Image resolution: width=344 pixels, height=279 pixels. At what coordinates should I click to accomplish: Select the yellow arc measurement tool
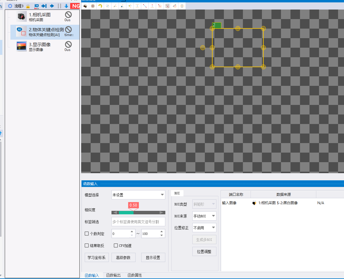click(100, 6)
